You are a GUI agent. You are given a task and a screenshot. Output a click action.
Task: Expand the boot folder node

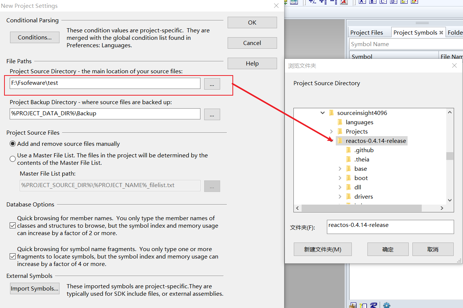[340, 178]
